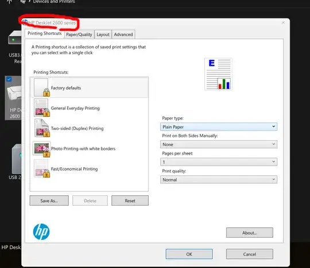Select the Factory defaults shortcut icon
This screenshot has width=310, height=268.
[x=42, y=88]
